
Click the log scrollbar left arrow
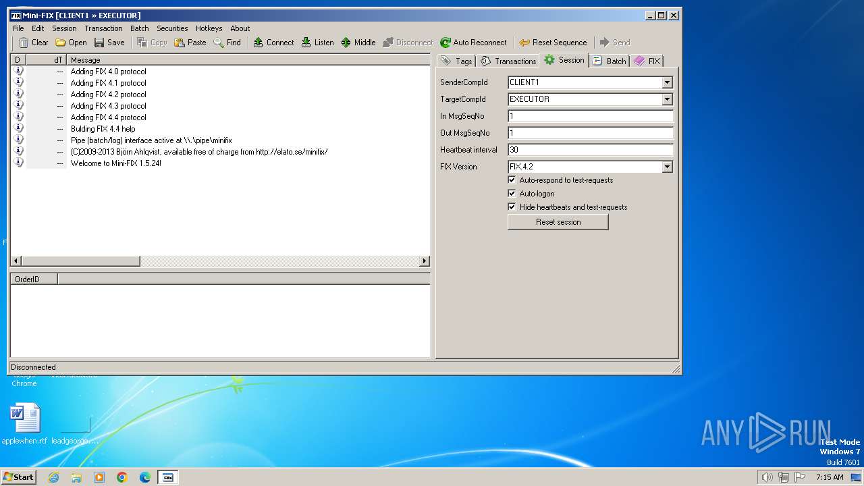(x=16, y=261)
